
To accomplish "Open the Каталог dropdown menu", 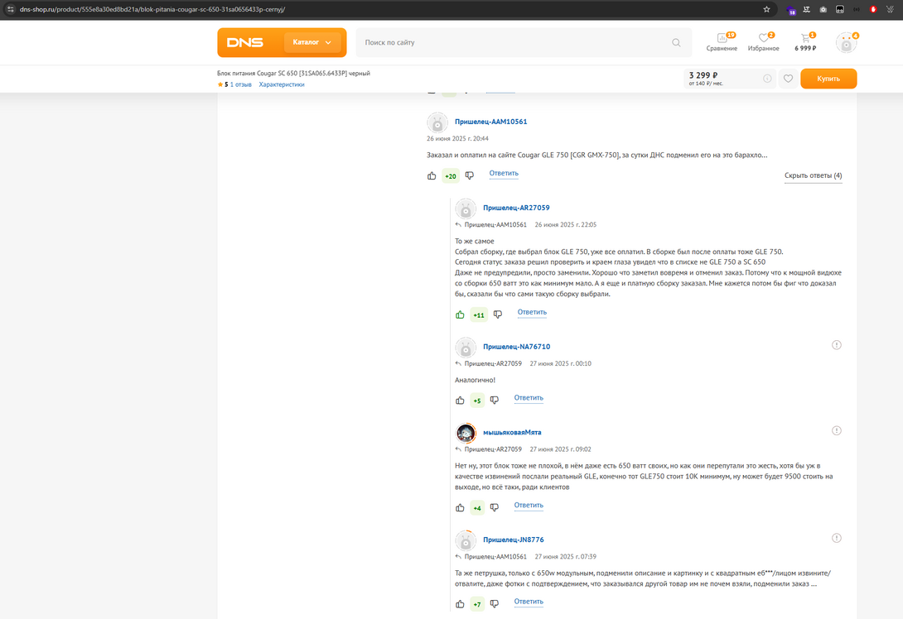I will pyautogui.click(x=311, y=42).
